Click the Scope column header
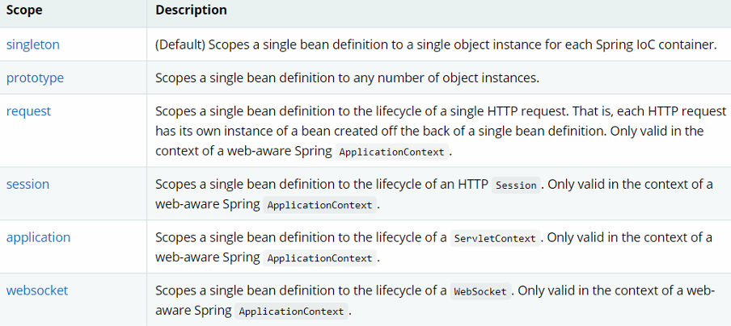 [25, 10]
